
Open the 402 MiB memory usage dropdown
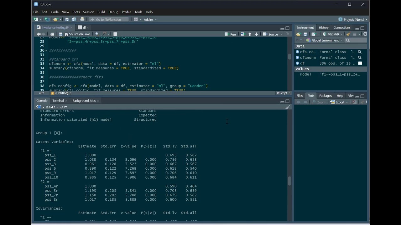coord(333,34)
